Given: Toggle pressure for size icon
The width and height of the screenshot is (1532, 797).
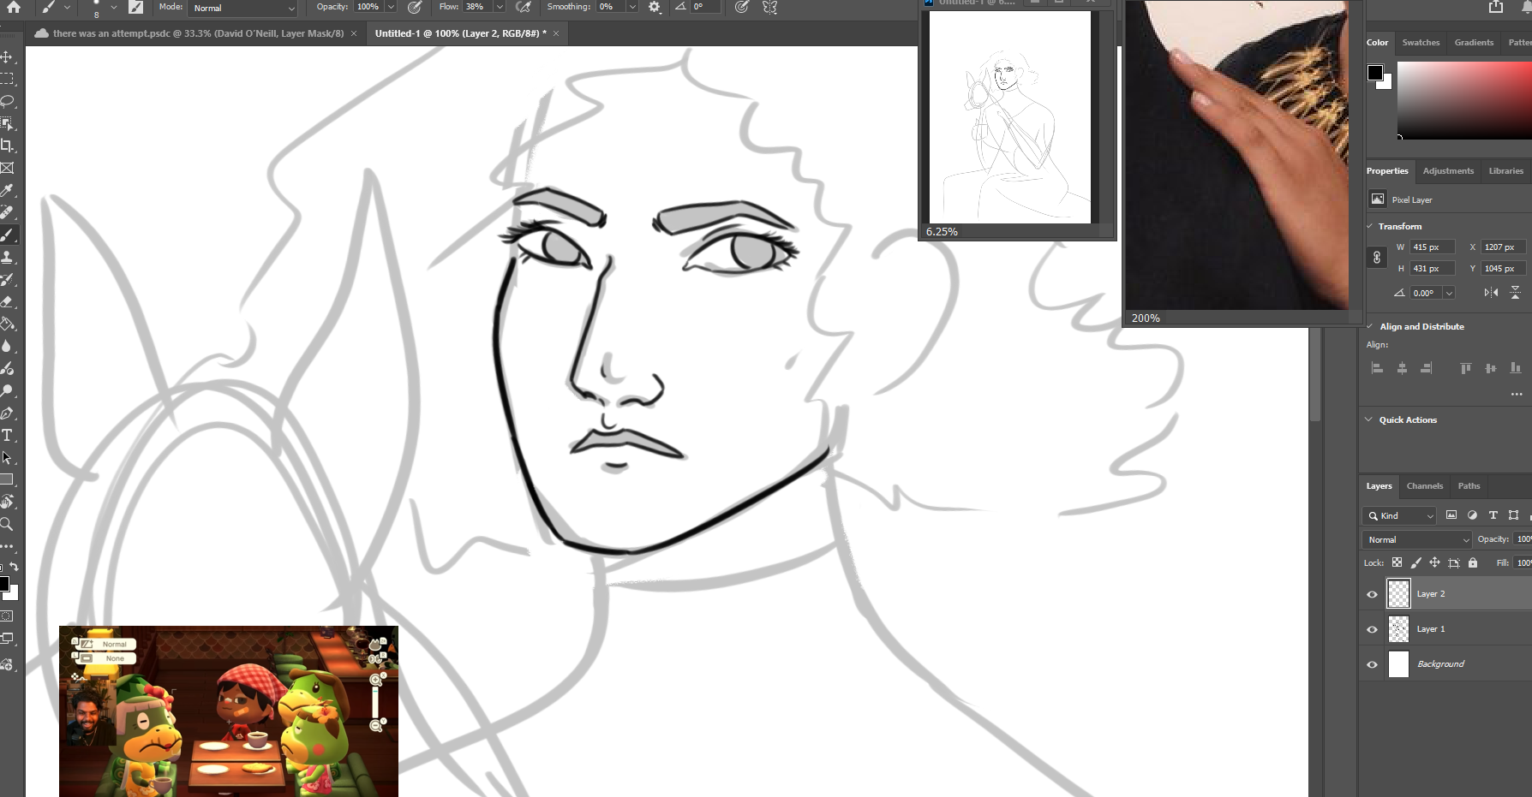Looking at the screenshot, I should pyautogui.click(x=742, y=7).
